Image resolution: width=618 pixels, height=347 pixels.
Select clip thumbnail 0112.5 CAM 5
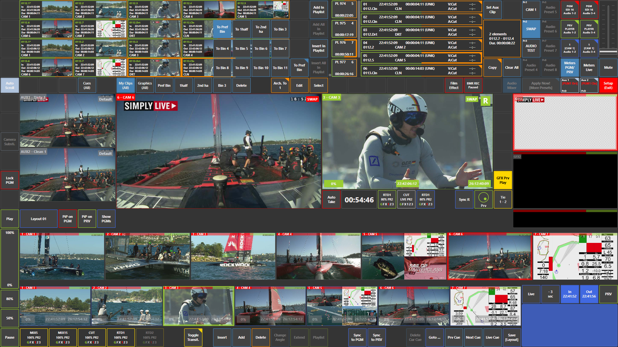[263, 10]
